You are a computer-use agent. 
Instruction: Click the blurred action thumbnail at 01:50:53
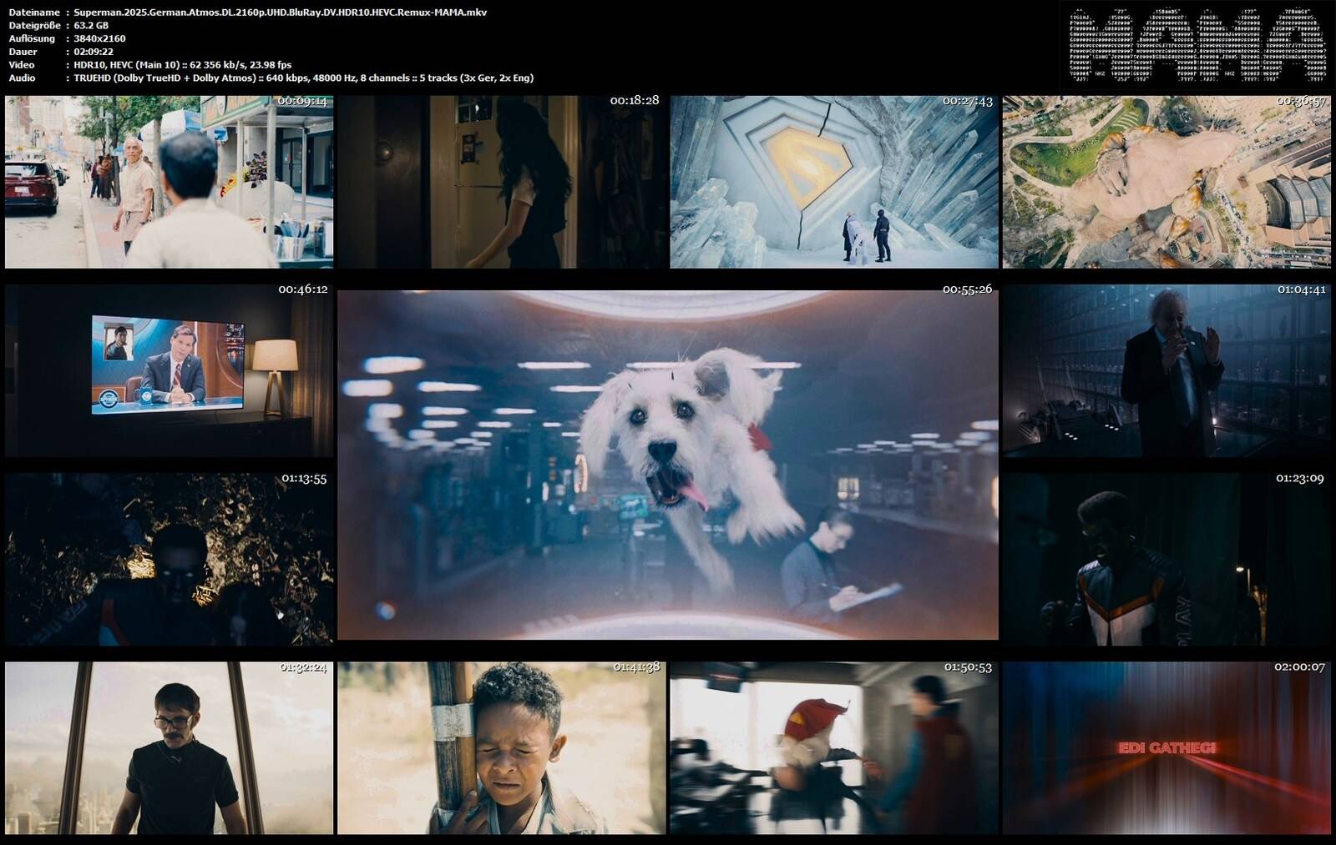click(834, 748)
